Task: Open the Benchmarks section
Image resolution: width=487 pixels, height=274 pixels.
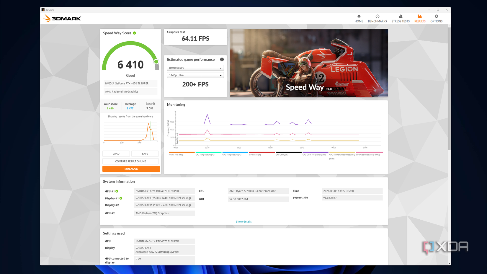Action: (x=377, y=18)
